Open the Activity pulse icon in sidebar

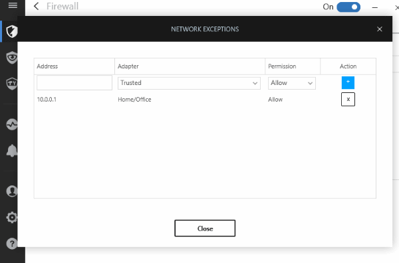pos(12,124)
